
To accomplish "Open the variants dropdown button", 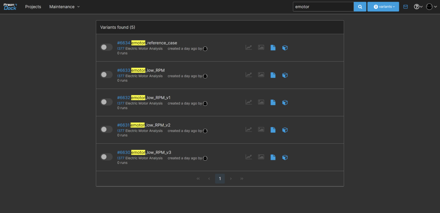I will pos(383,7).
